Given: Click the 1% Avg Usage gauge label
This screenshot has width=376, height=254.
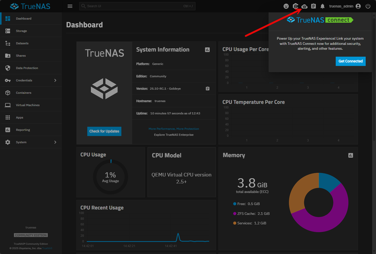Looking at the screenshot, I should (x=111, y=177).
